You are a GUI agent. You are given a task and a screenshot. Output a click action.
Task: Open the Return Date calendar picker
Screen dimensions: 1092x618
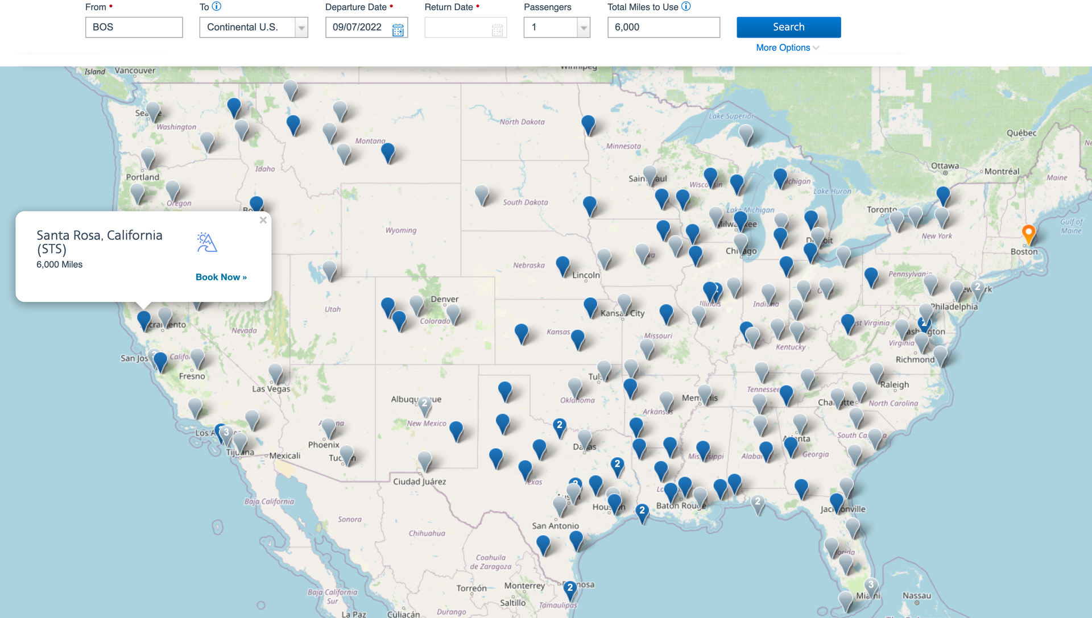(x=497, y=30)
